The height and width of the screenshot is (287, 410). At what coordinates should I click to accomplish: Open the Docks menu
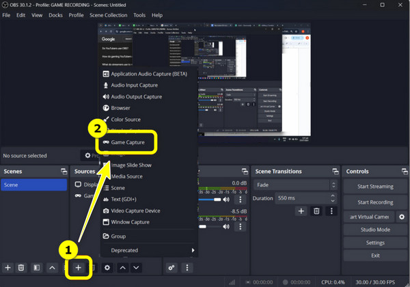click(x=55, y=15)
